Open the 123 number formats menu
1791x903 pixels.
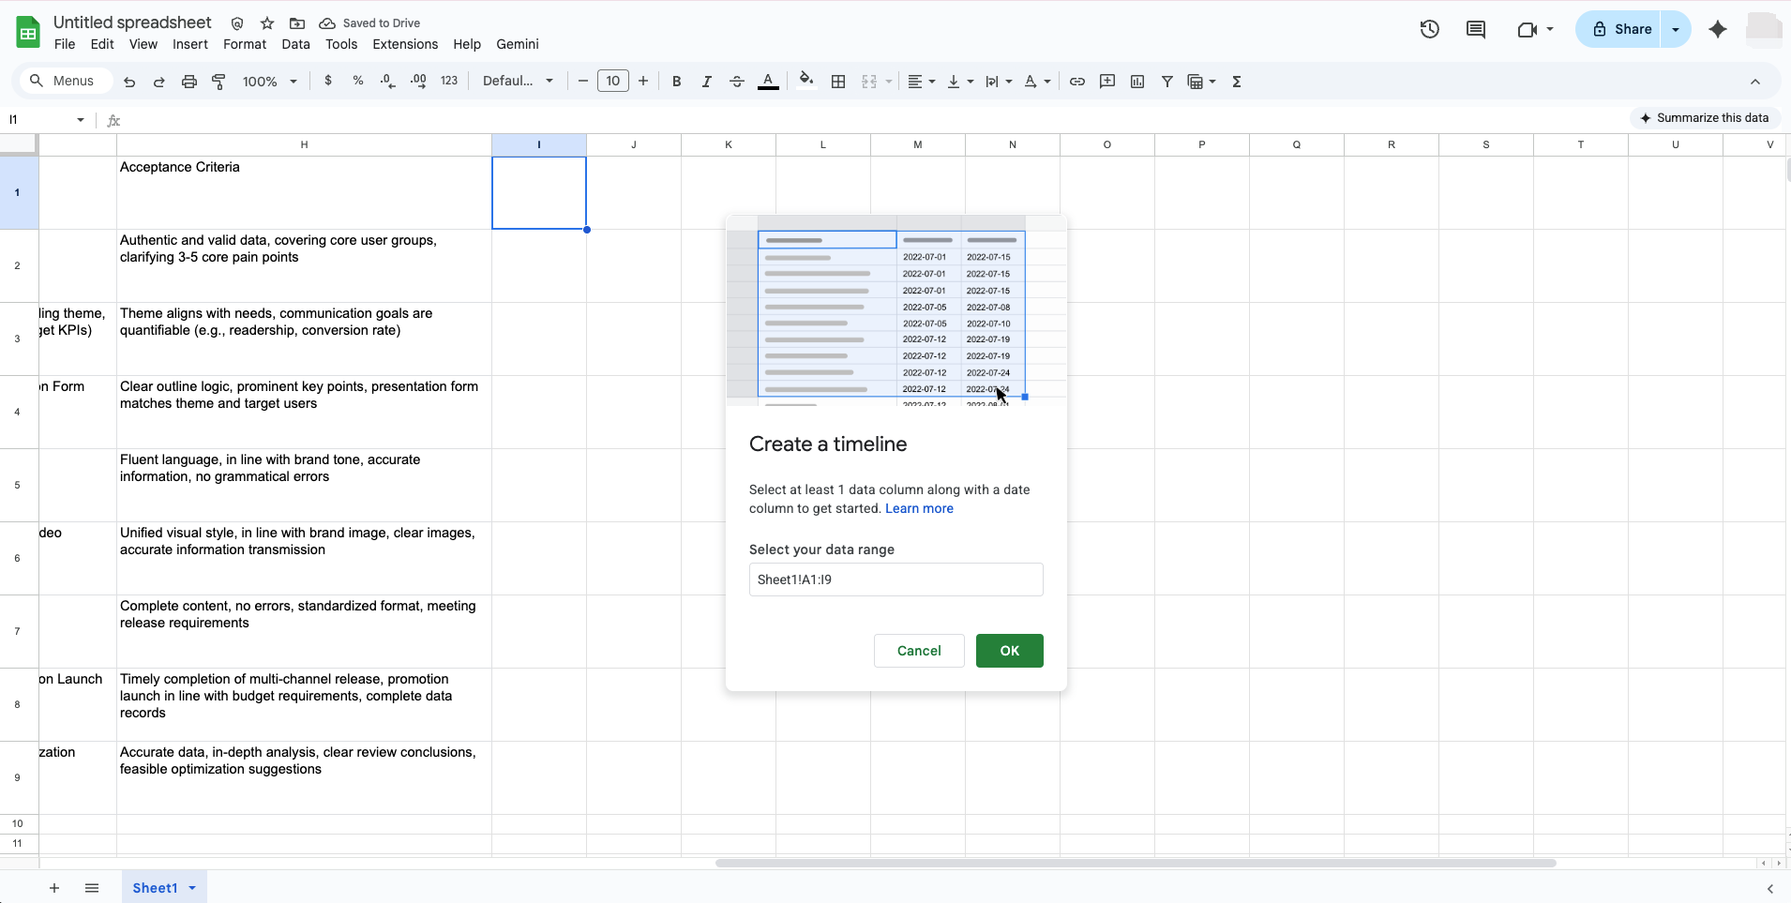[x=449, y=81]
